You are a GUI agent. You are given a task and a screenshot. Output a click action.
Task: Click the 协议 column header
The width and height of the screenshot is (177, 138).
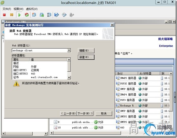click(127, 74)
